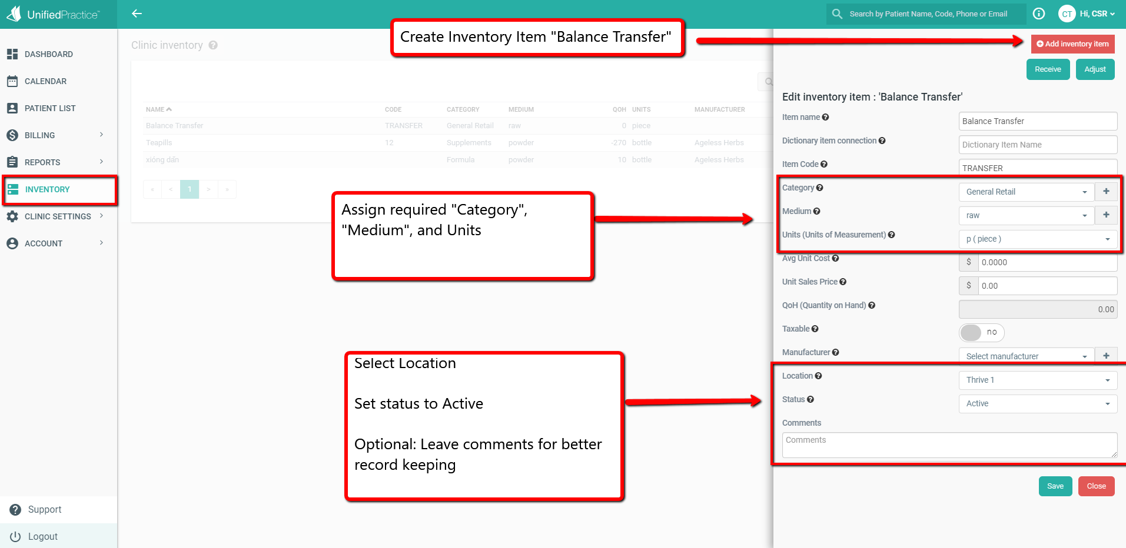Image resolution: width=1126 pixels, height=548 pixels.
Task: Click the back arrow in header
Action: click(x=137, y=14)
